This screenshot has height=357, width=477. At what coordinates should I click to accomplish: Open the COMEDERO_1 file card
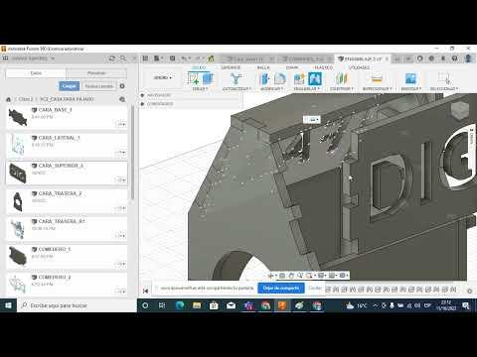coord(67,256)
